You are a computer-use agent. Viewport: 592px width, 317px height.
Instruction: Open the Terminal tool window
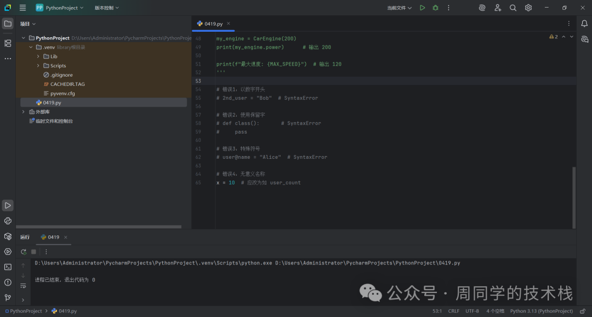[8, 267]
